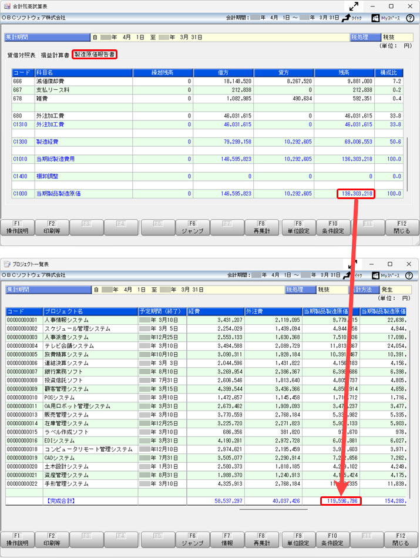Screen dimensions: 420x558
Task: Click プロジェクト一覧表 window title icon
Action: [7, 264]
